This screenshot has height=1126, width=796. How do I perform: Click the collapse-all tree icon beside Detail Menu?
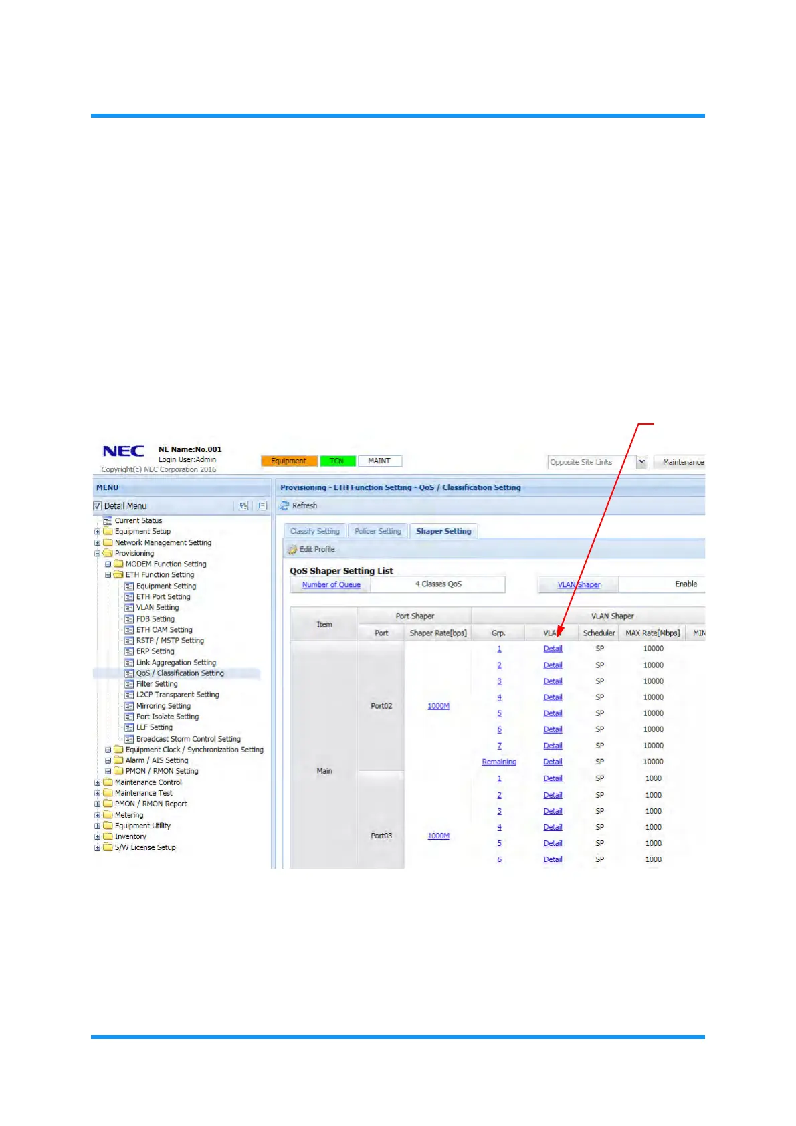[x=262, y=506]
